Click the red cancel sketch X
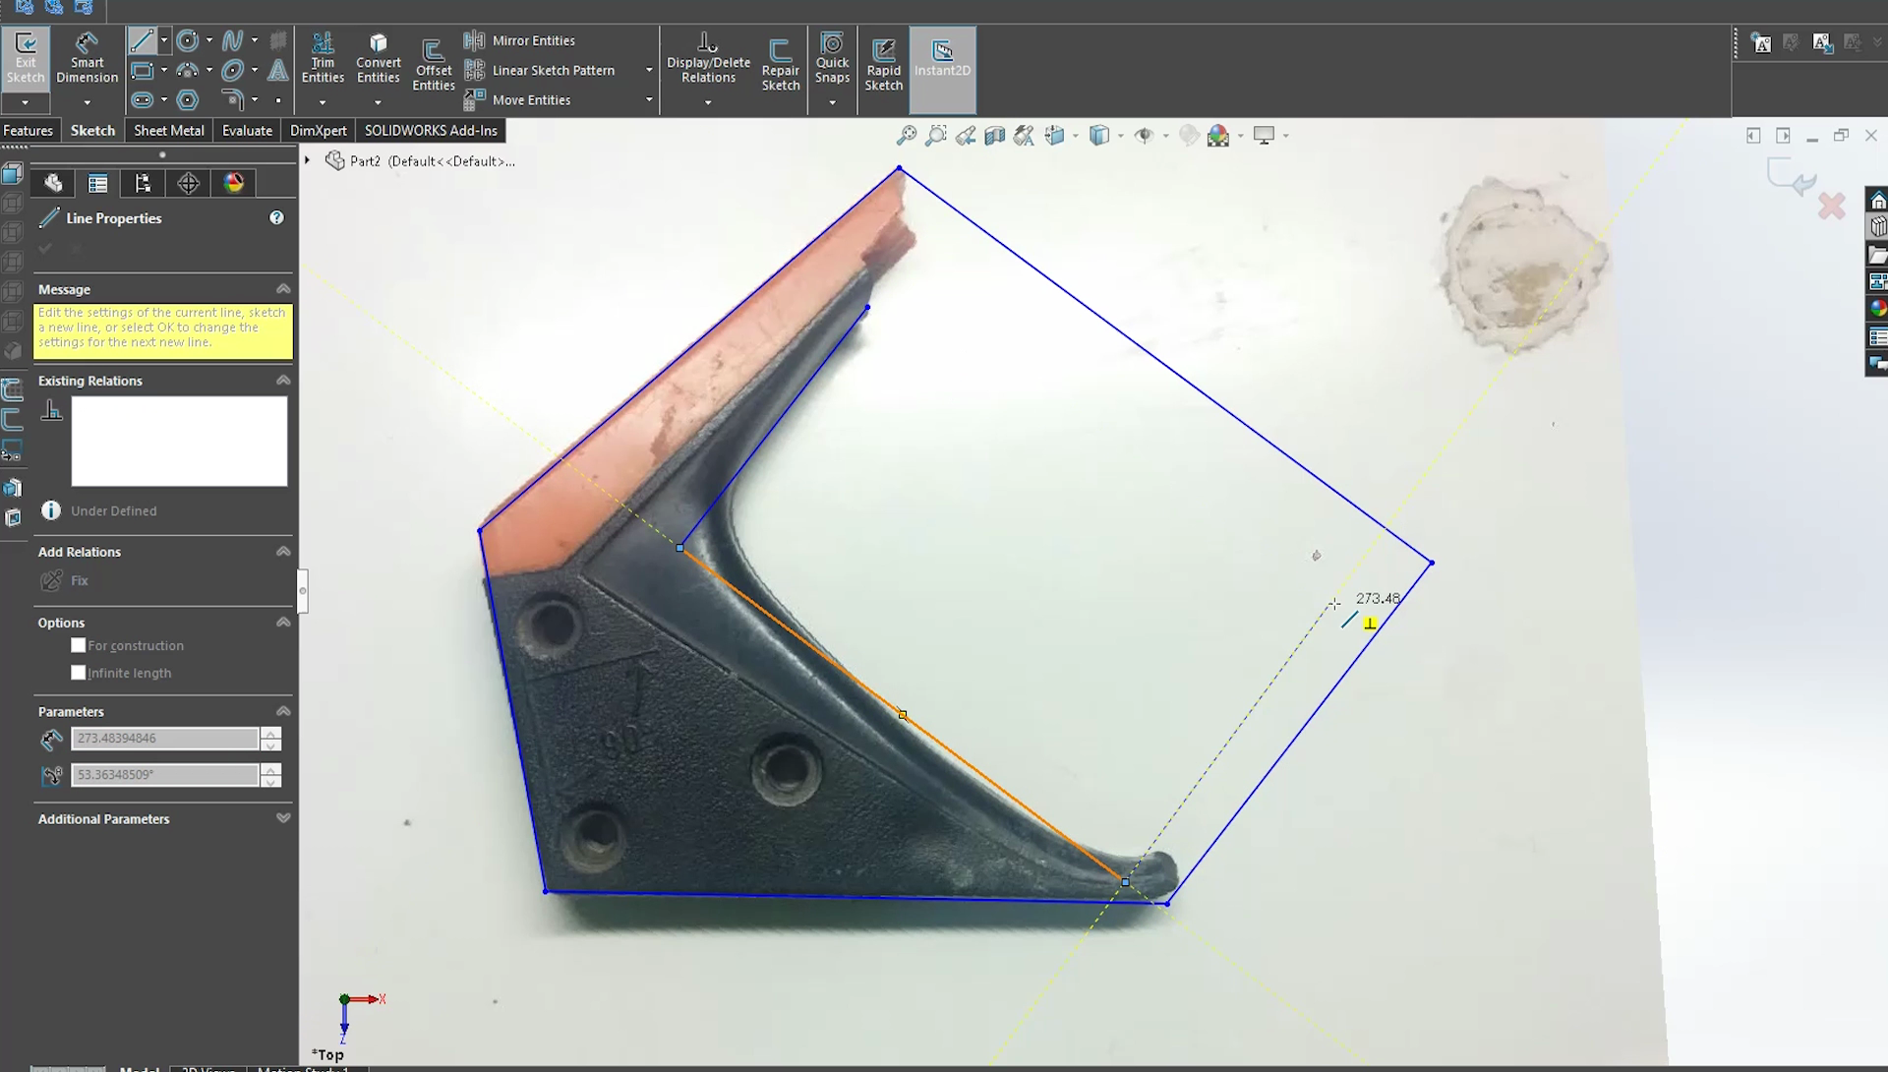 1831,206
